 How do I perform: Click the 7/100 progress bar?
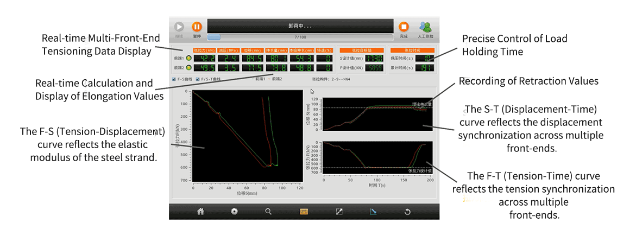300,37
